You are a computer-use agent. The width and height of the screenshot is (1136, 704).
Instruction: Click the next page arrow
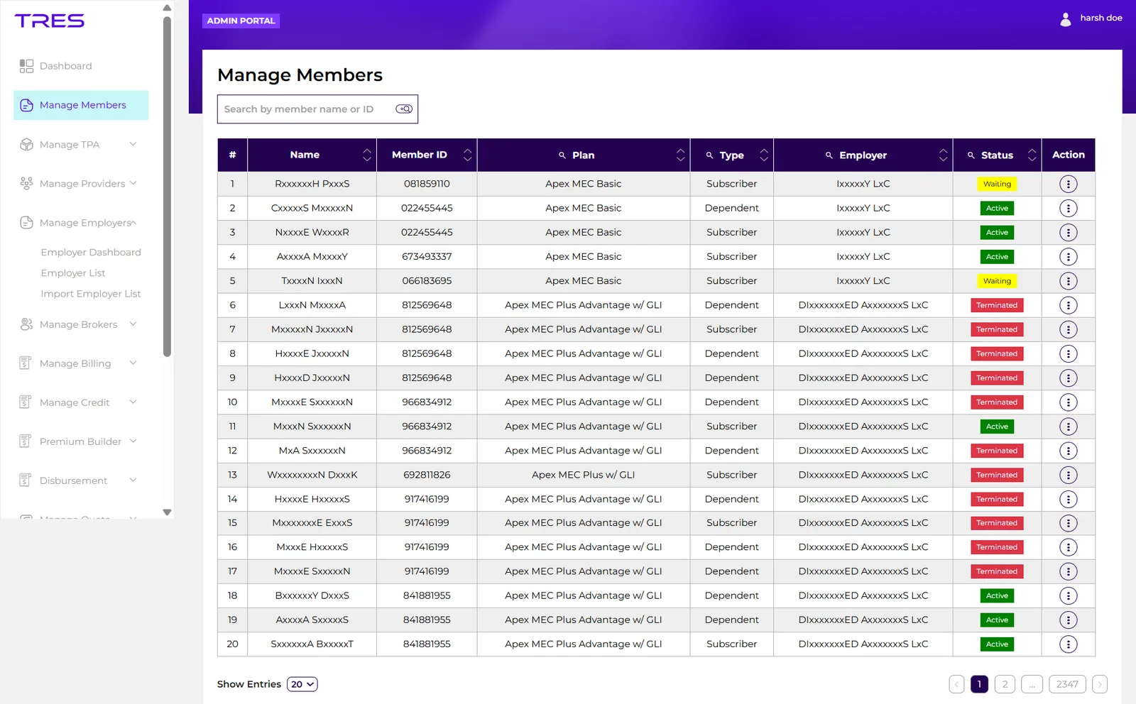pos(1100,684)
